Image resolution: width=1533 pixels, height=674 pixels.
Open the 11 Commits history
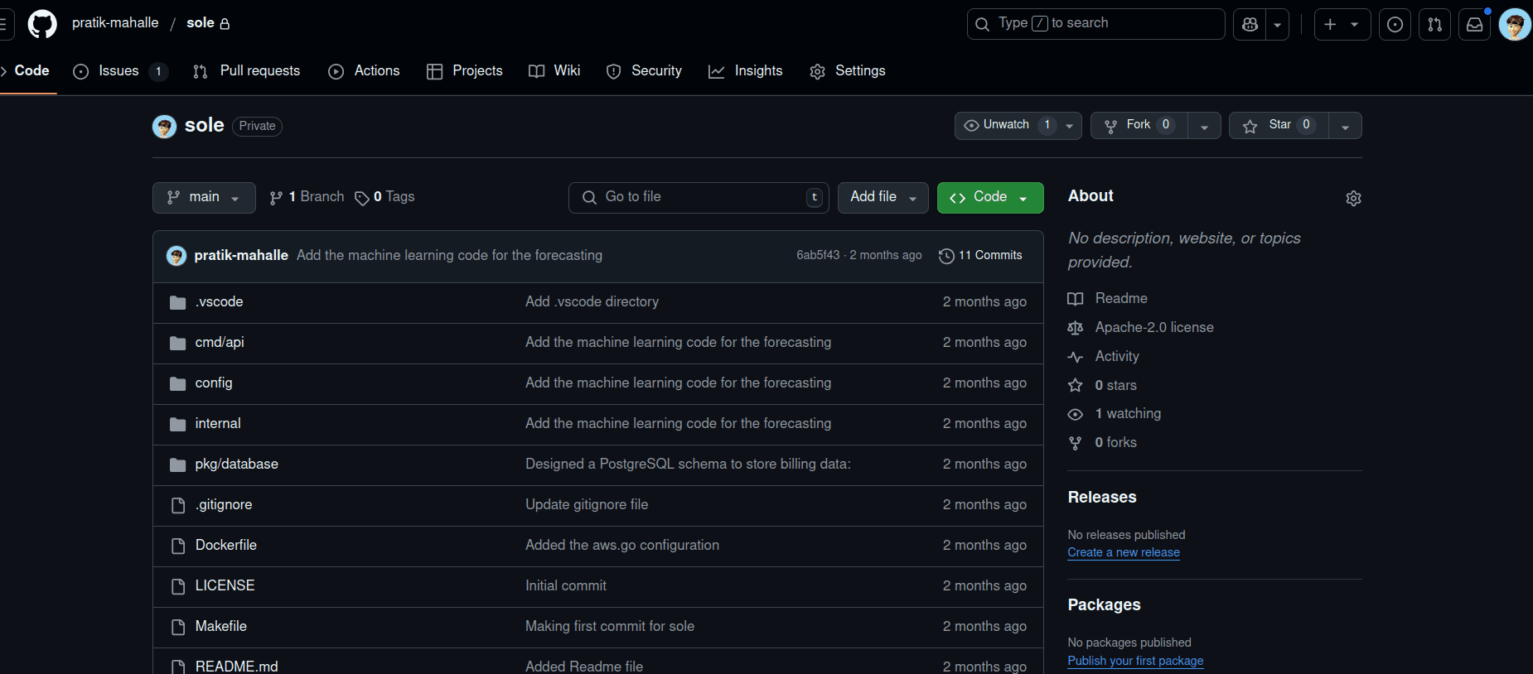[x=980, y=256]
